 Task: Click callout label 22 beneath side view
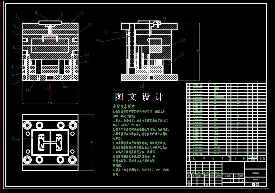coord(142,86)
